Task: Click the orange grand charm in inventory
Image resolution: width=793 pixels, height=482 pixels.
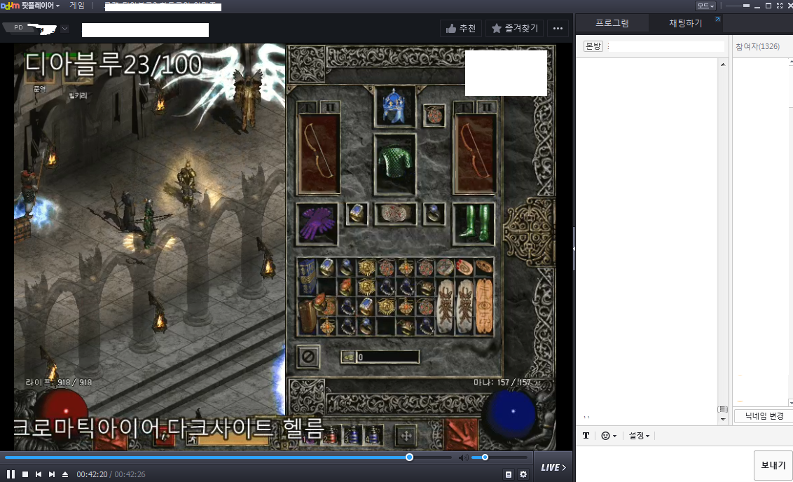Action: pos(485,306)
